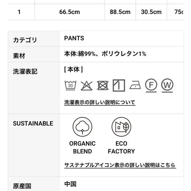Screen dimensions: 191x191
Task: Click the 66.5cm size cell
Action: point(70,12)
